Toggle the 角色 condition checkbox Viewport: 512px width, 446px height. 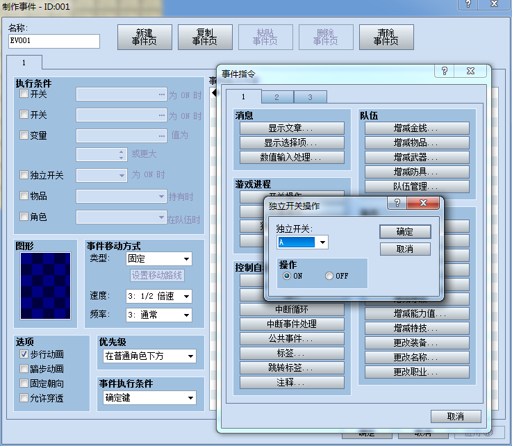(x=24, y=217)
